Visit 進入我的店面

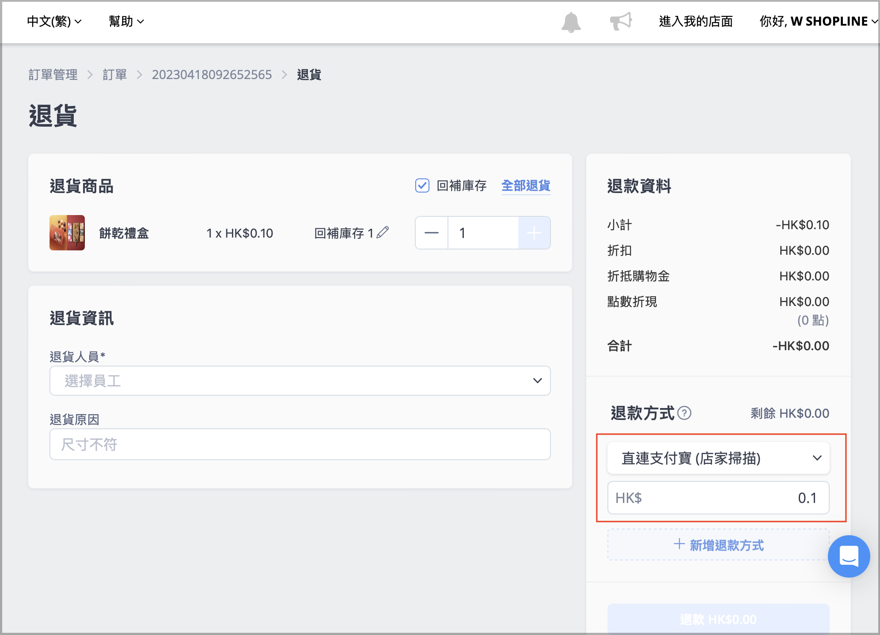pyautogui.click(x=696, y=21)
